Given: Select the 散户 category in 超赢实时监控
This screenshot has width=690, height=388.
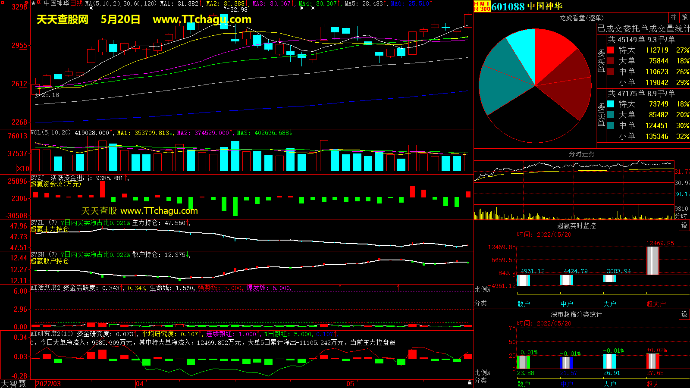Looking at the screenshot, I should pos(524,304).
